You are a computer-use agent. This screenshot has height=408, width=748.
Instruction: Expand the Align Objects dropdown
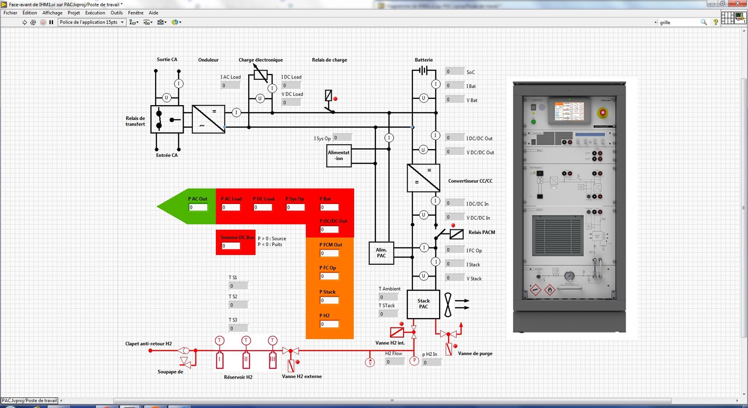coord(134,22)
